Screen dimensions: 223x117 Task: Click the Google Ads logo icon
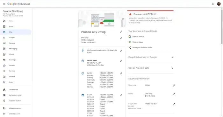[x=4, y=90]
